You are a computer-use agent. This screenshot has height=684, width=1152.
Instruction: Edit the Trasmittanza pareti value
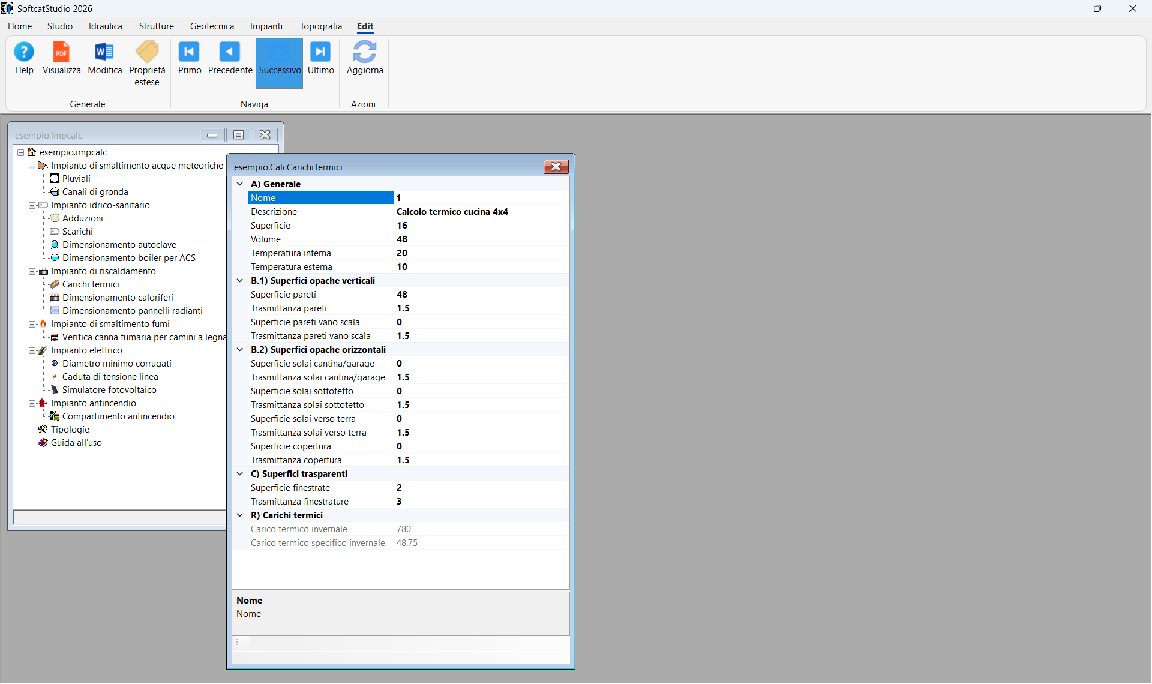[x=481, y=308]
